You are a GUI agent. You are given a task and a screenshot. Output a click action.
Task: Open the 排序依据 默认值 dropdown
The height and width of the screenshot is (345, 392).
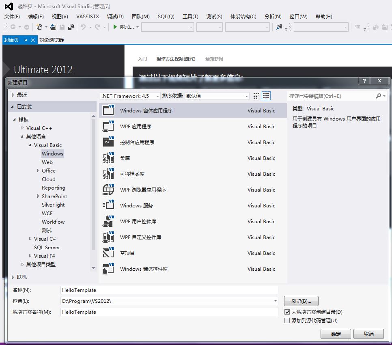tap(217, 96)
